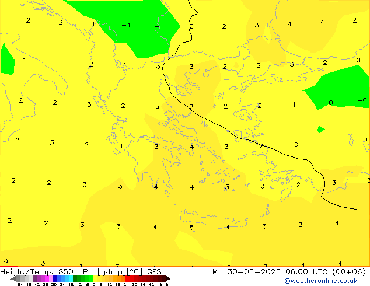Click the cyan segment of the temperature legend

pyautogui.click(x=71, y=278)
